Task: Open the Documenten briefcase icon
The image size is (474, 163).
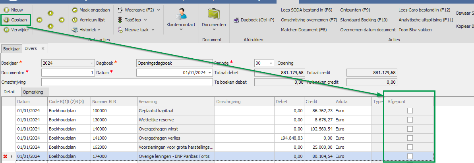Action: (214, 14)
